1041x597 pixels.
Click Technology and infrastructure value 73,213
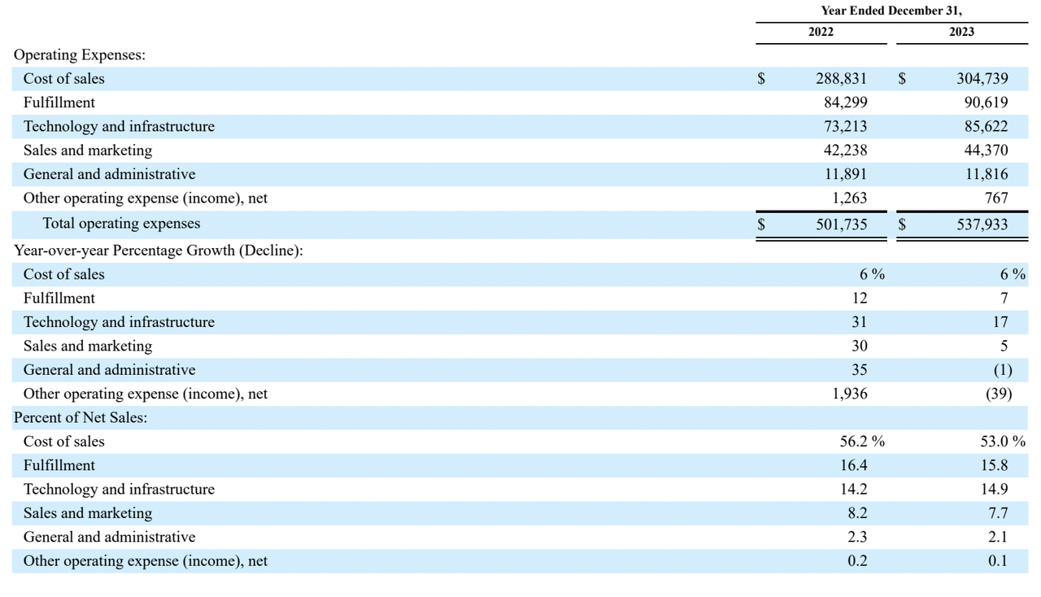click(x=846, y=126)
